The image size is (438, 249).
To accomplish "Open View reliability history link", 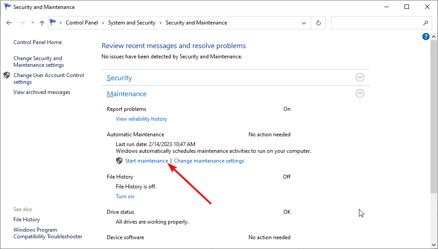I will pyautogui.click(x=141, y=119).
